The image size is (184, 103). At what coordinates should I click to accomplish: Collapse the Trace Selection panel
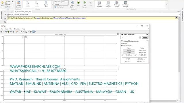(122, 35)
